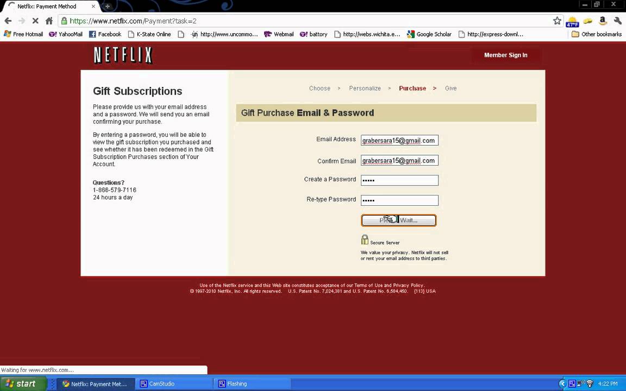The width and height of the screenshot is (626, 391).
Task: Click the address bar URL
Action: 133,21
